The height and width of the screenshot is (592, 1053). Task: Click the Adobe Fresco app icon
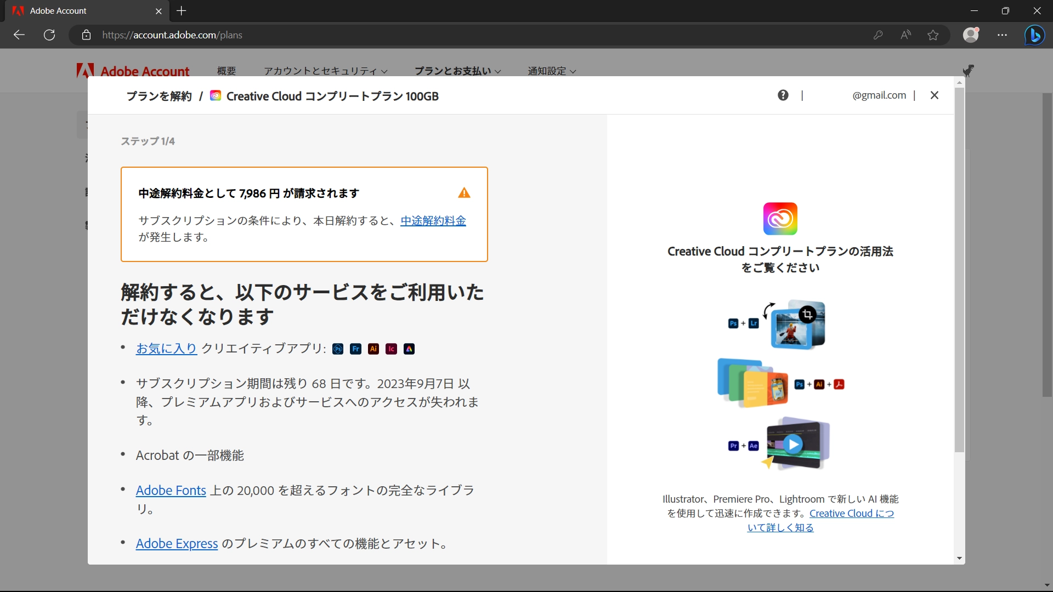[x=355, y=349]
